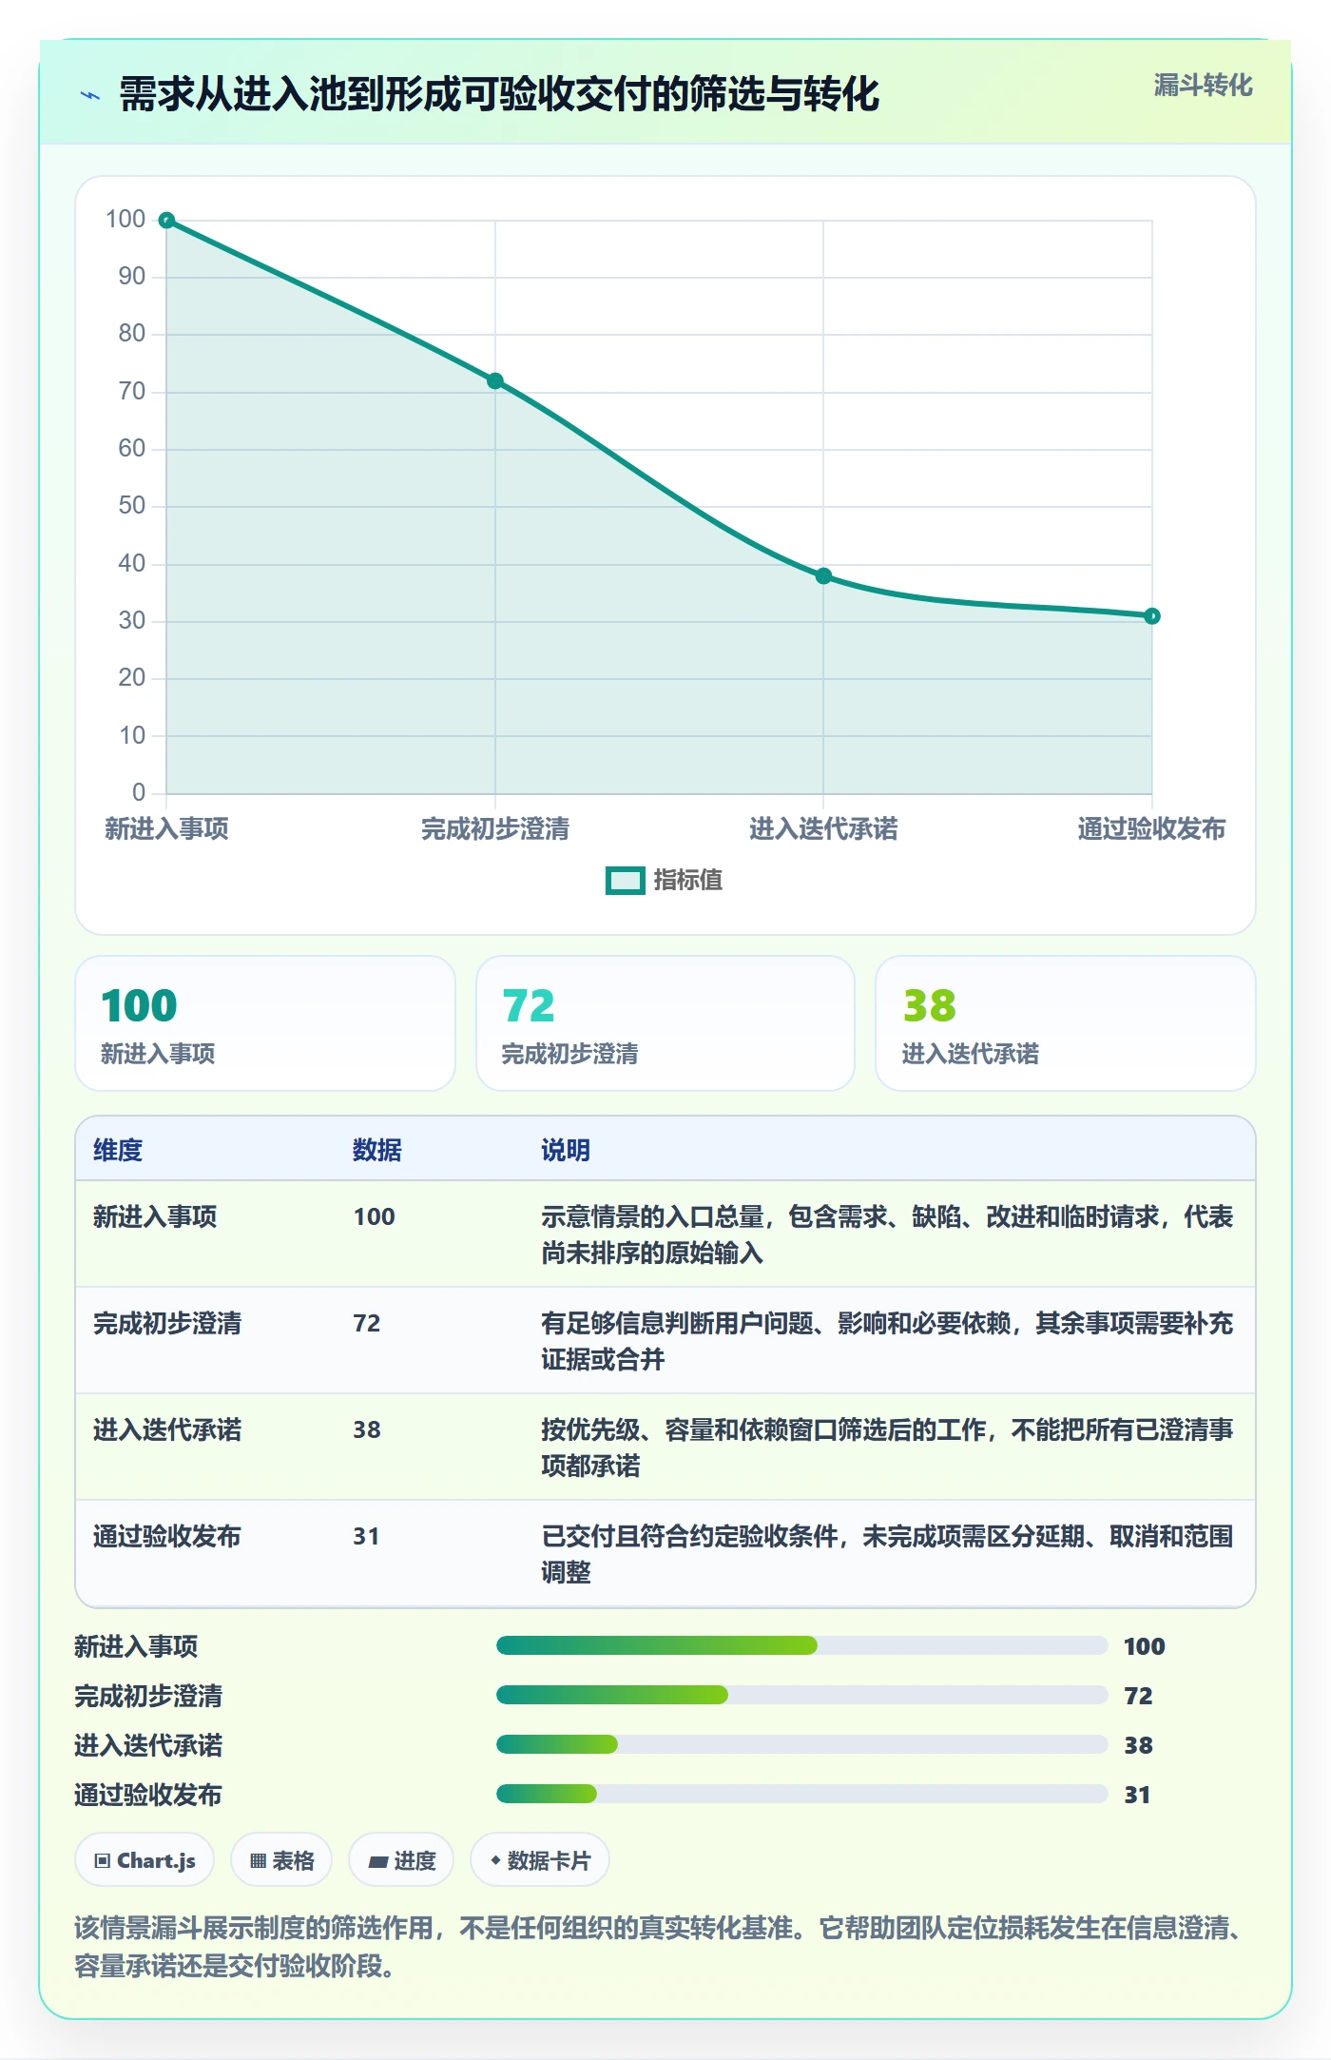Click the lightning bolt icon beside the title
This screenshot has height=2060, width=1331.
pos(90,95)
